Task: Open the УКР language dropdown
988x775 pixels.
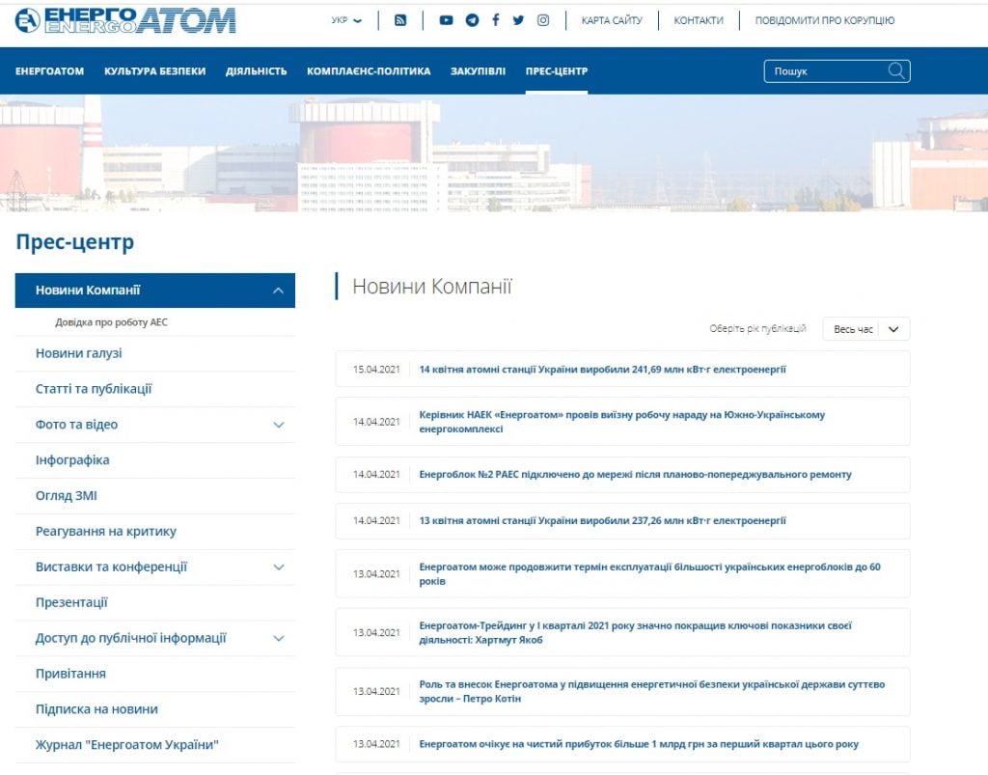Action: pyautogui.click(x=346, y=20)
